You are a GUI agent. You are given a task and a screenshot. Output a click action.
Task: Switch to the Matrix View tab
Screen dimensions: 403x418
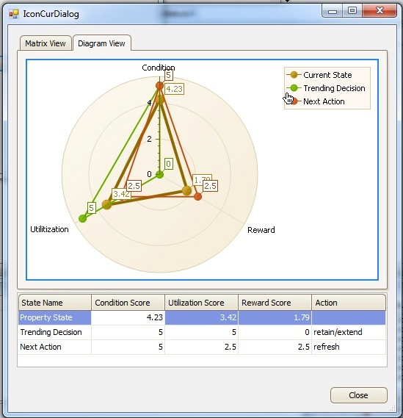[x=46, y=43]
